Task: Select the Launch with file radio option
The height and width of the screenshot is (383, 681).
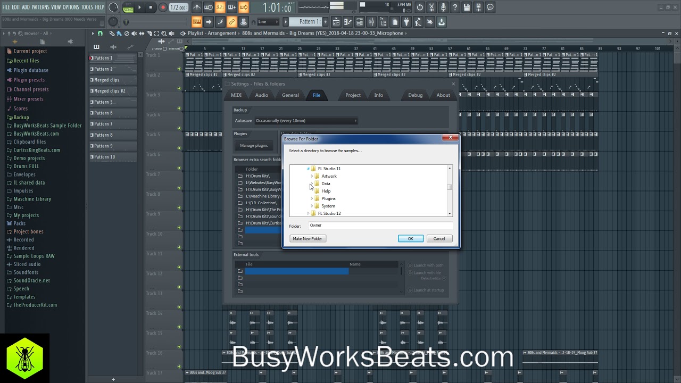Action: pyautogui.click(x=410, y=273)
